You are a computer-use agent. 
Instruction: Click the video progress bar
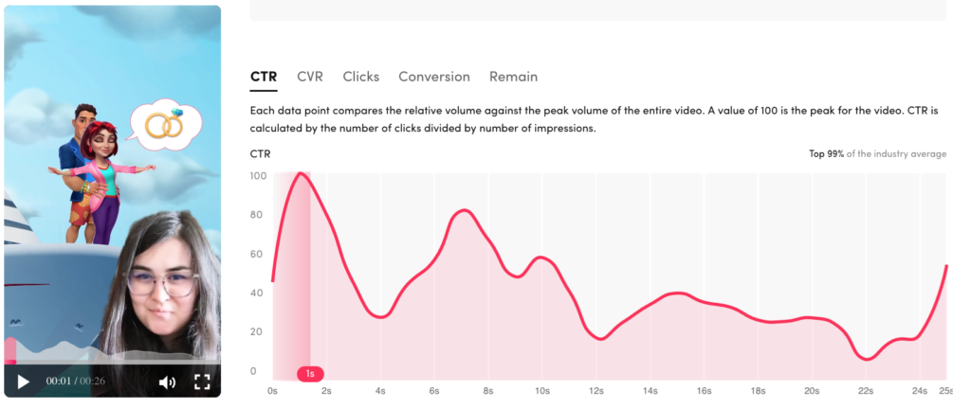112,362
